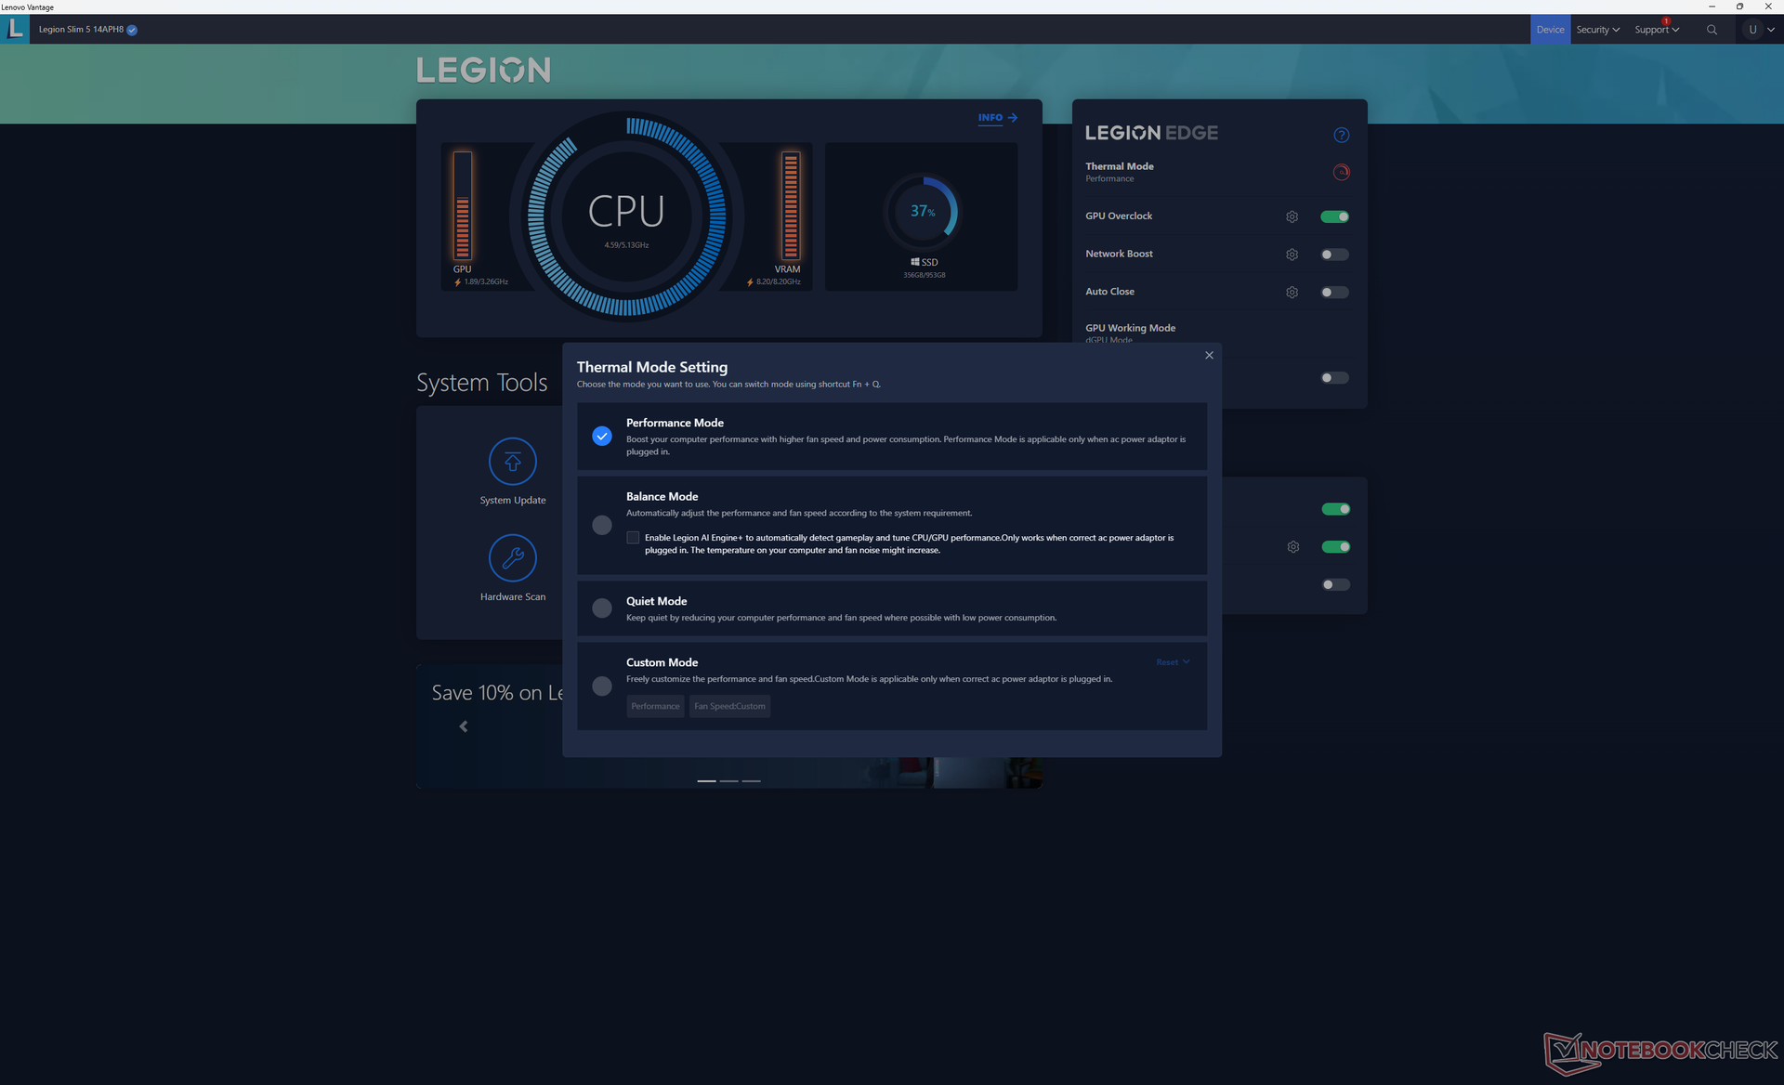Expand the Security dropdown menu
The image size is (1784, 1085).
click(x=1597, y=30)
